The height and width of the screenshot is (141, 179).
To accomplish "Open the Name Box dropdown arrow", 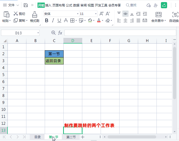I will 38,33.
